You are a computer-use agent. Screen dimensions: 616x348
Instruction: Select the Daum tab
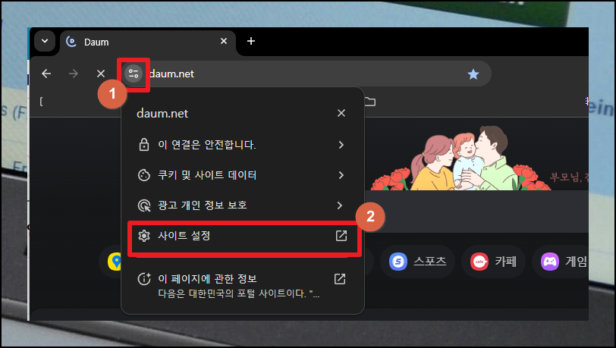[x=148, y=42]
